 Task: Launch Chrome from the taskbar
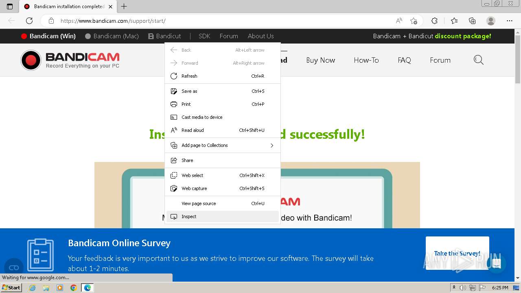click(x=73, y=288)
